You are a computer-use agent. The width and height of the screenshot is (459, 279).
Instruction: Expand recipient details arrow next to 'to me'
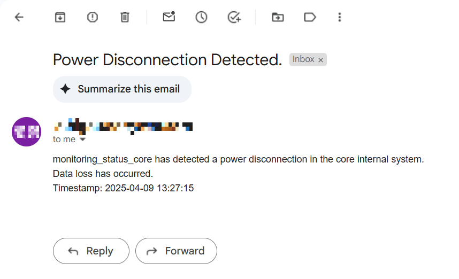pos(82,139)
